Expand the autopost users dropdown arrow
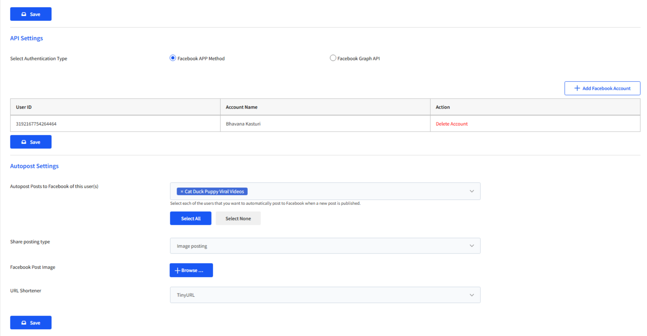The width and height of the screenshot is (647, 336). pyautogui.click(x=472, y=191)
